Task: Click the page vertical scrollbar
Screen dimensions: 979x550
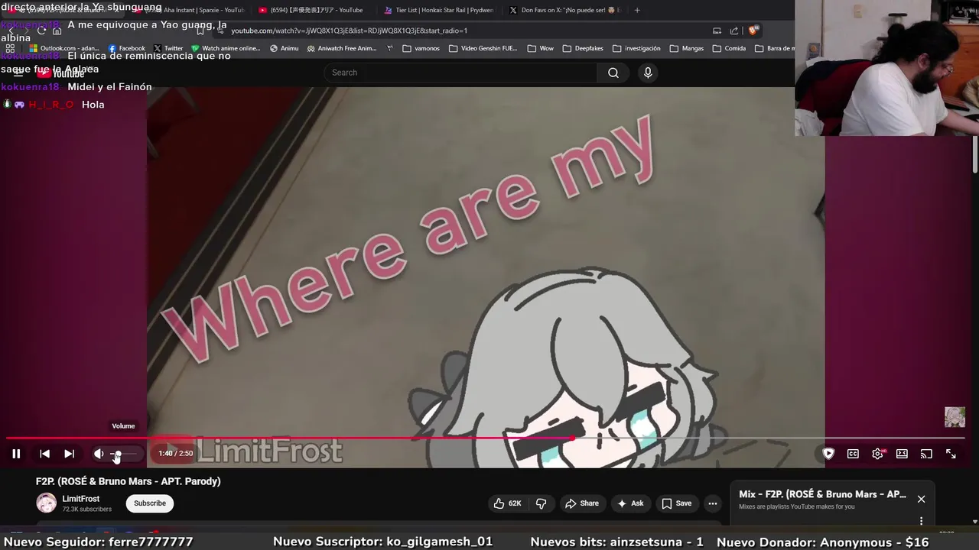Action: click(x=975, y=153)
